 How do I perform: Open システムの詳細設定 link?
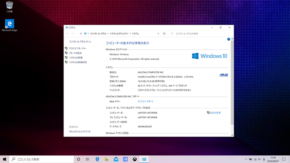point(78,62)
